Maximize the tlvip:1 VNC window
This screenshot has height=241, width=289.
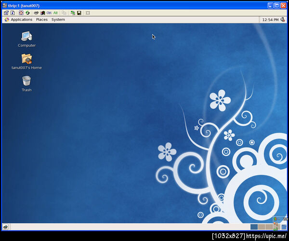tap(277, 5)
